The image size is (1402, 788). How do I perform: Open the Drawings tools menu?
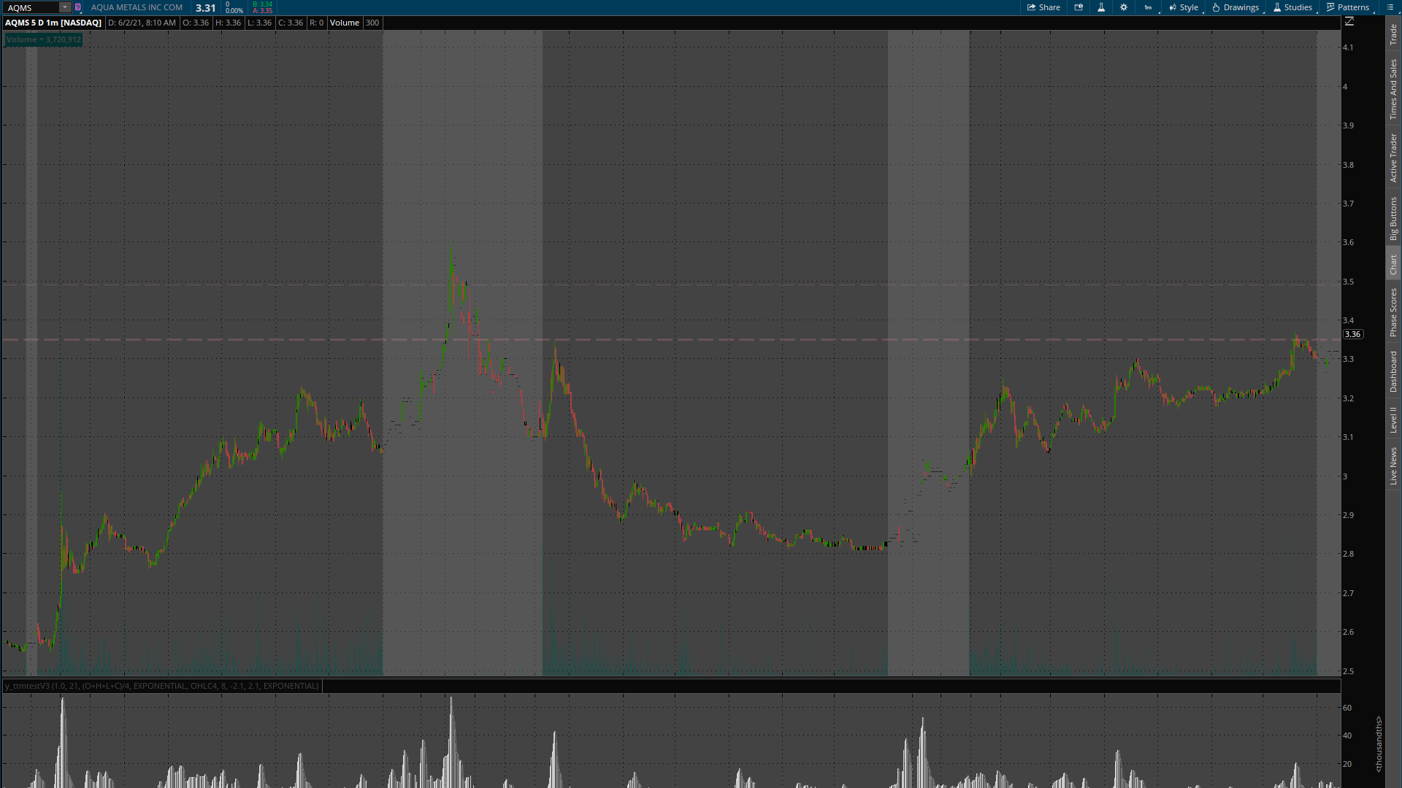tap(1236, 7)
